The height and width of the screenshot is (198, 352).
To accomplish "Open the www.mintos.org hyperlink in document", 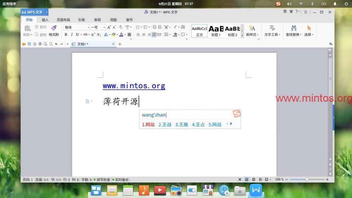I will (x=134, y=86).
